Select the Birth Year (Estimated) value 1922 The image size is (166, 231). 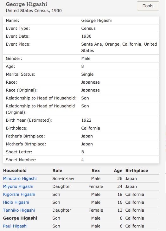tap(86, 120)
